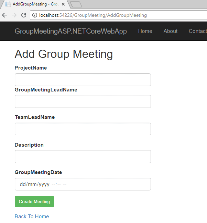Open the Contact nav item

197,31
